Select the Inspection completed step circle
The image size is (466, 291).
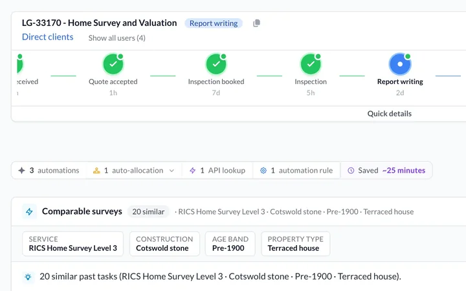click(x=311, y=64)
